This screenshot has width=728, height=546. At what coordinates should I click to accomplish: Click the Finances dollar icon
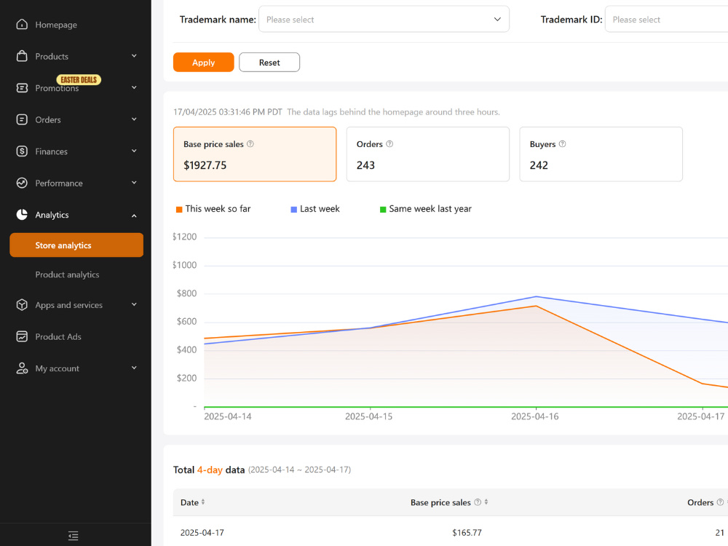(22, 151)
